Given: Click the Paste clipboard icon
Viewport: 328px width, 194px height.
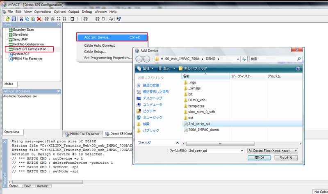Looking at the screenshot, I should point(33,19).
